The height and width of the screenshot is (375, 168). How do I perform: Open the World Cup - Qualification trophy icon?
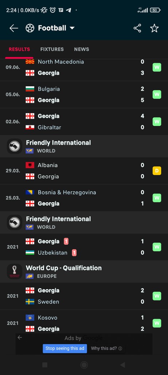(x=15, y=271)
